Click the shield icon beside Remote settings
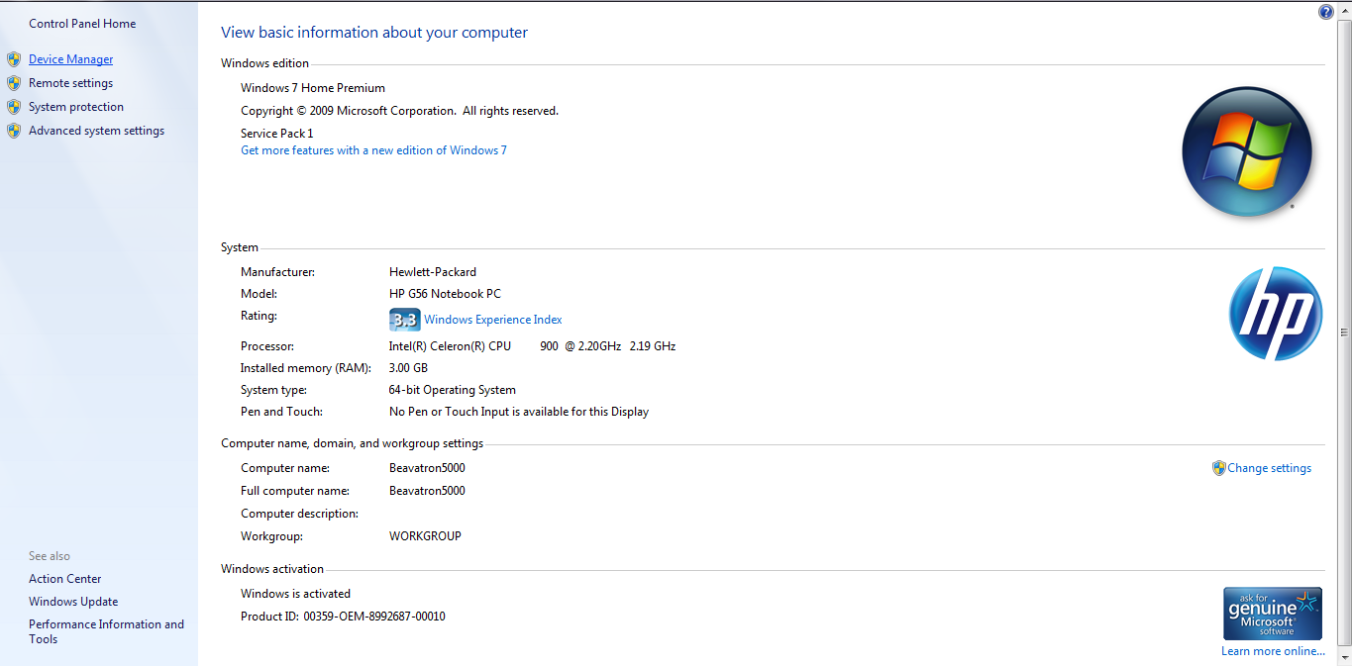This screenshot has height=666, width=1352. pyautogui.click(x=14, y=83)
